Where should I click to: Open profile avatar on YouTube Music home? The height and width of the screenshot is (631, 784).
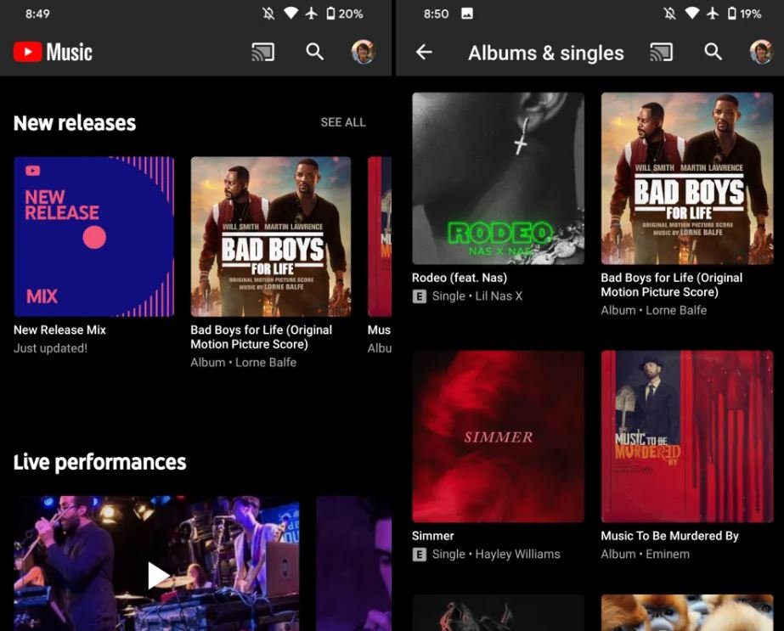364,52
